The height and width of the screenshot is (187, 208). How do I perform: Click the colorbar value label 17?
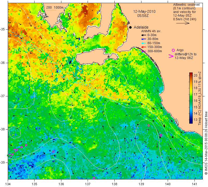point(196,94)
